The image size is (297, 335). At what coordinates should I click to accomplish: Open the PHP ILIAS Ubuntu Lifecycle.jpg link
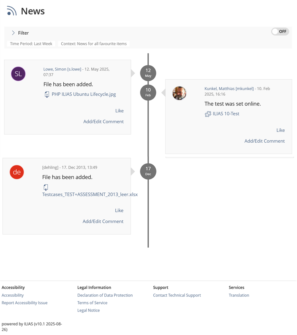coord(84,94)
